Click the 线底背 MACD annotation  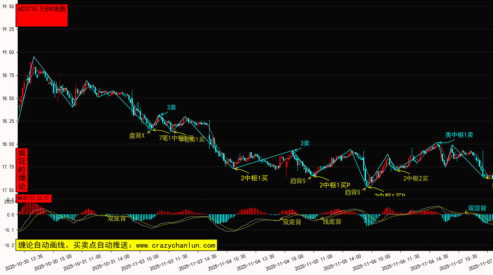(x=332, y=222)
